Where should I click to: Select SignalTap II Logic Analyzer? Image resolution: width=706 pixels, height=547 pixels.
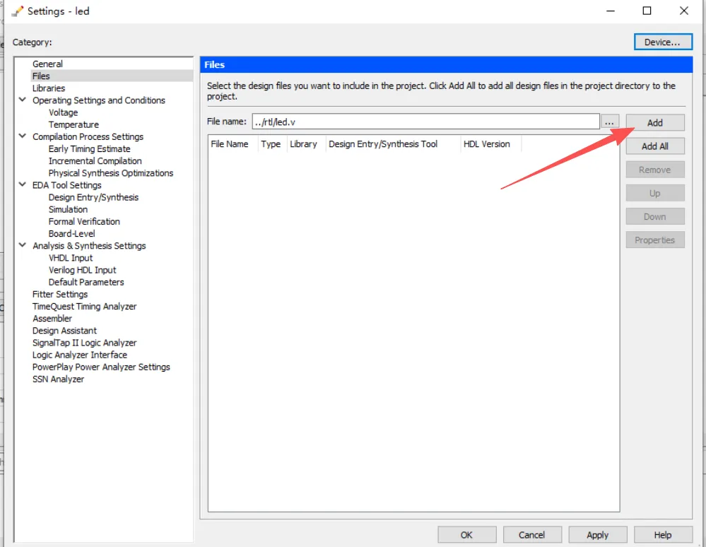pos(84,343)
